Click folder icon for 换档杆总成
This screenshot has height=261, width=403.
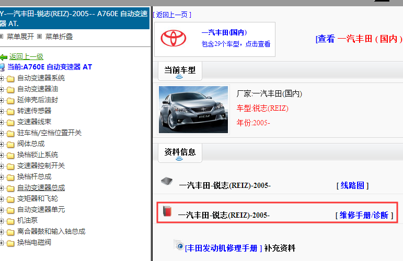[10, 177]
